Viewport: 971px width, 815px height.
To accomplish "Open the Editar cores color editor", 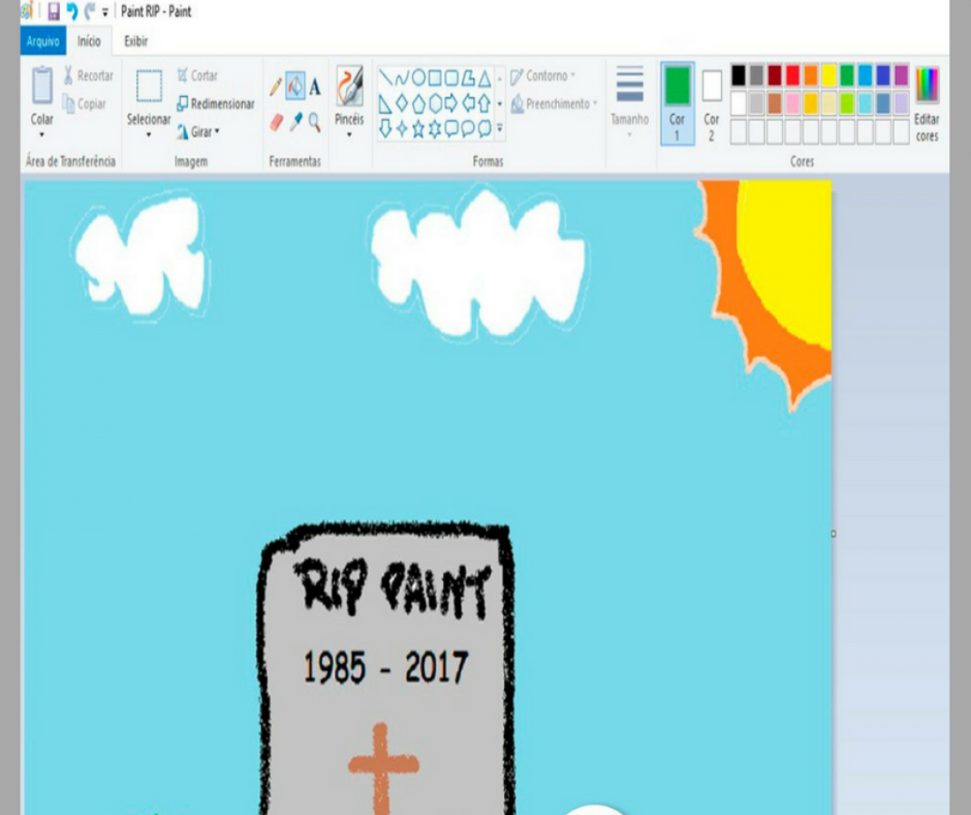I will pyautogui.click(x=927, y=103).
